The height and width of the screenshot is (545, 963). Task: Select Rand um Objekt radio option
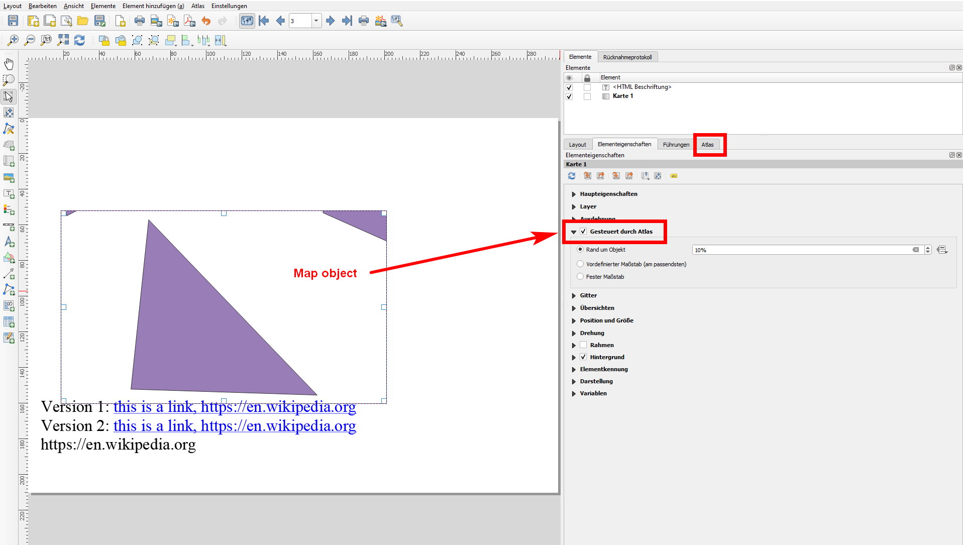click(x=580, y=249)
